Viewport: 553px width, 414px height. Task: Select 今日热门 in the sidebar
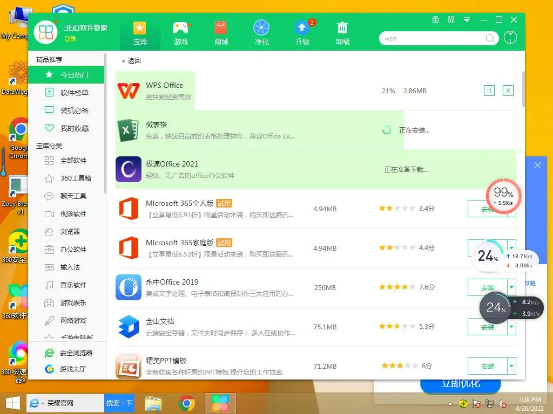pyautogui.click(x=66, y=74)
